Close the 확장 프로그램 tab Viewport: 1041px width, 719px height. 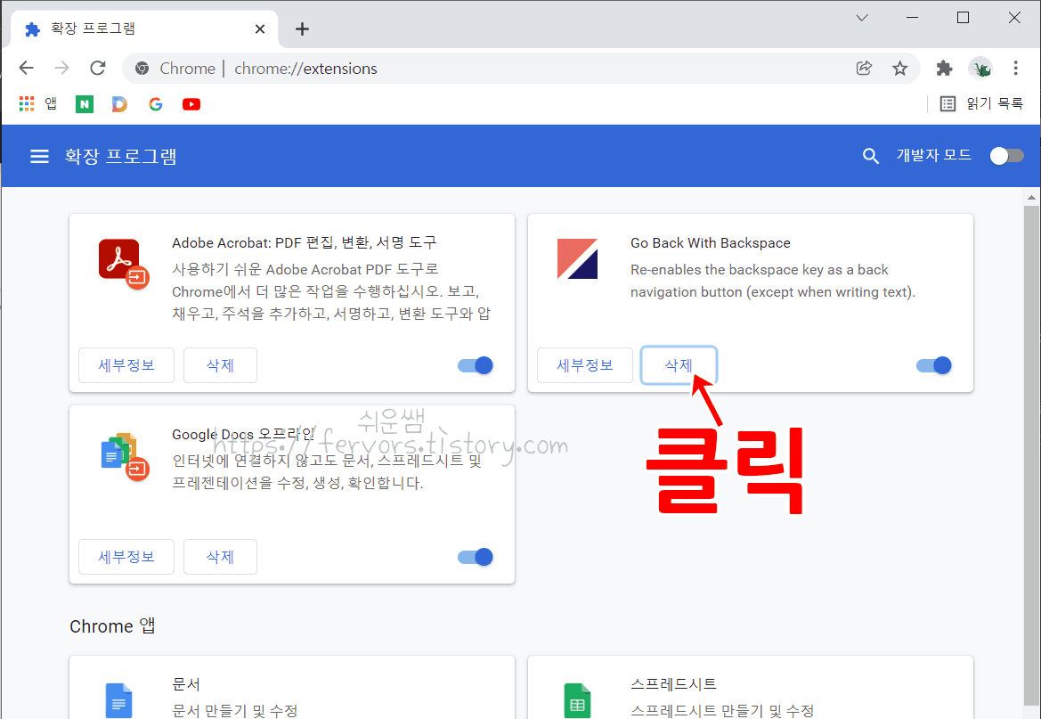(x=260, y=29)
